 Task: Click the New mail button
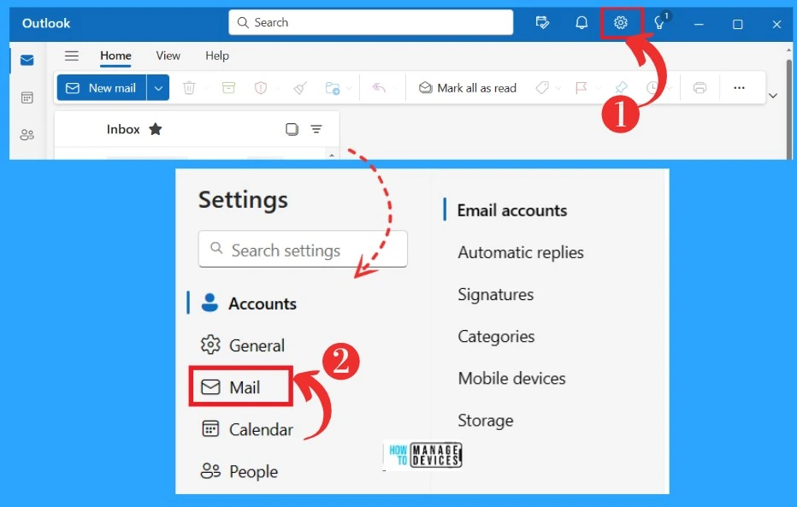pyautogui.click(x=102, y=88)
